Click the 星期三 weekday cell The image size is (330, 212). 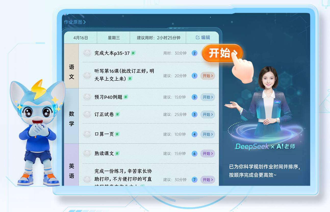coord(114,38)
